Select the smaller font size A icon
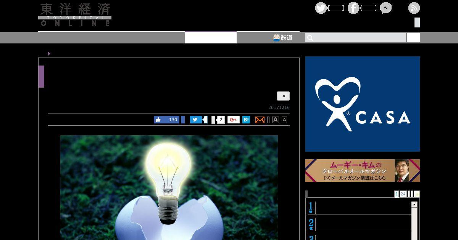The width and height of the screenshot is (458, 240). [x=284, y=120]
